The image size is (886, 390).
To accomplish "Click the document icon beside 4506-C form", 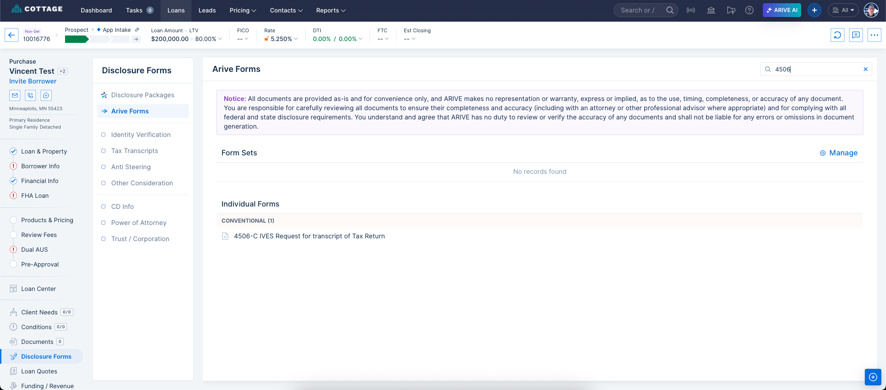I will (225, 236).
